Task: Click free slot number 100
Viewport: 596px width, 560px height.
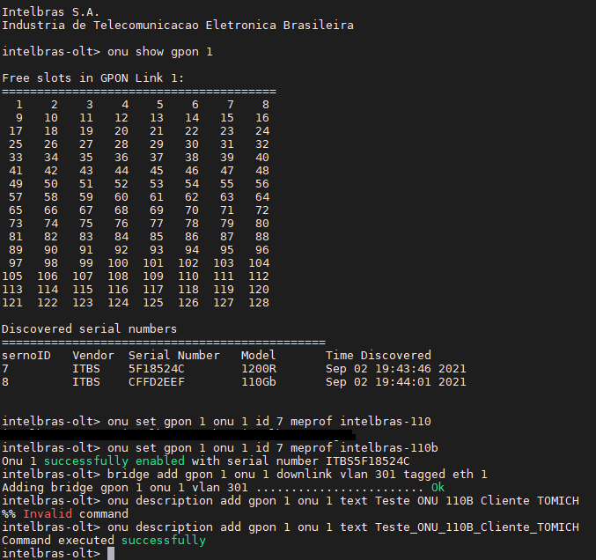Action: pyautogui.click(x=118, y=263)
